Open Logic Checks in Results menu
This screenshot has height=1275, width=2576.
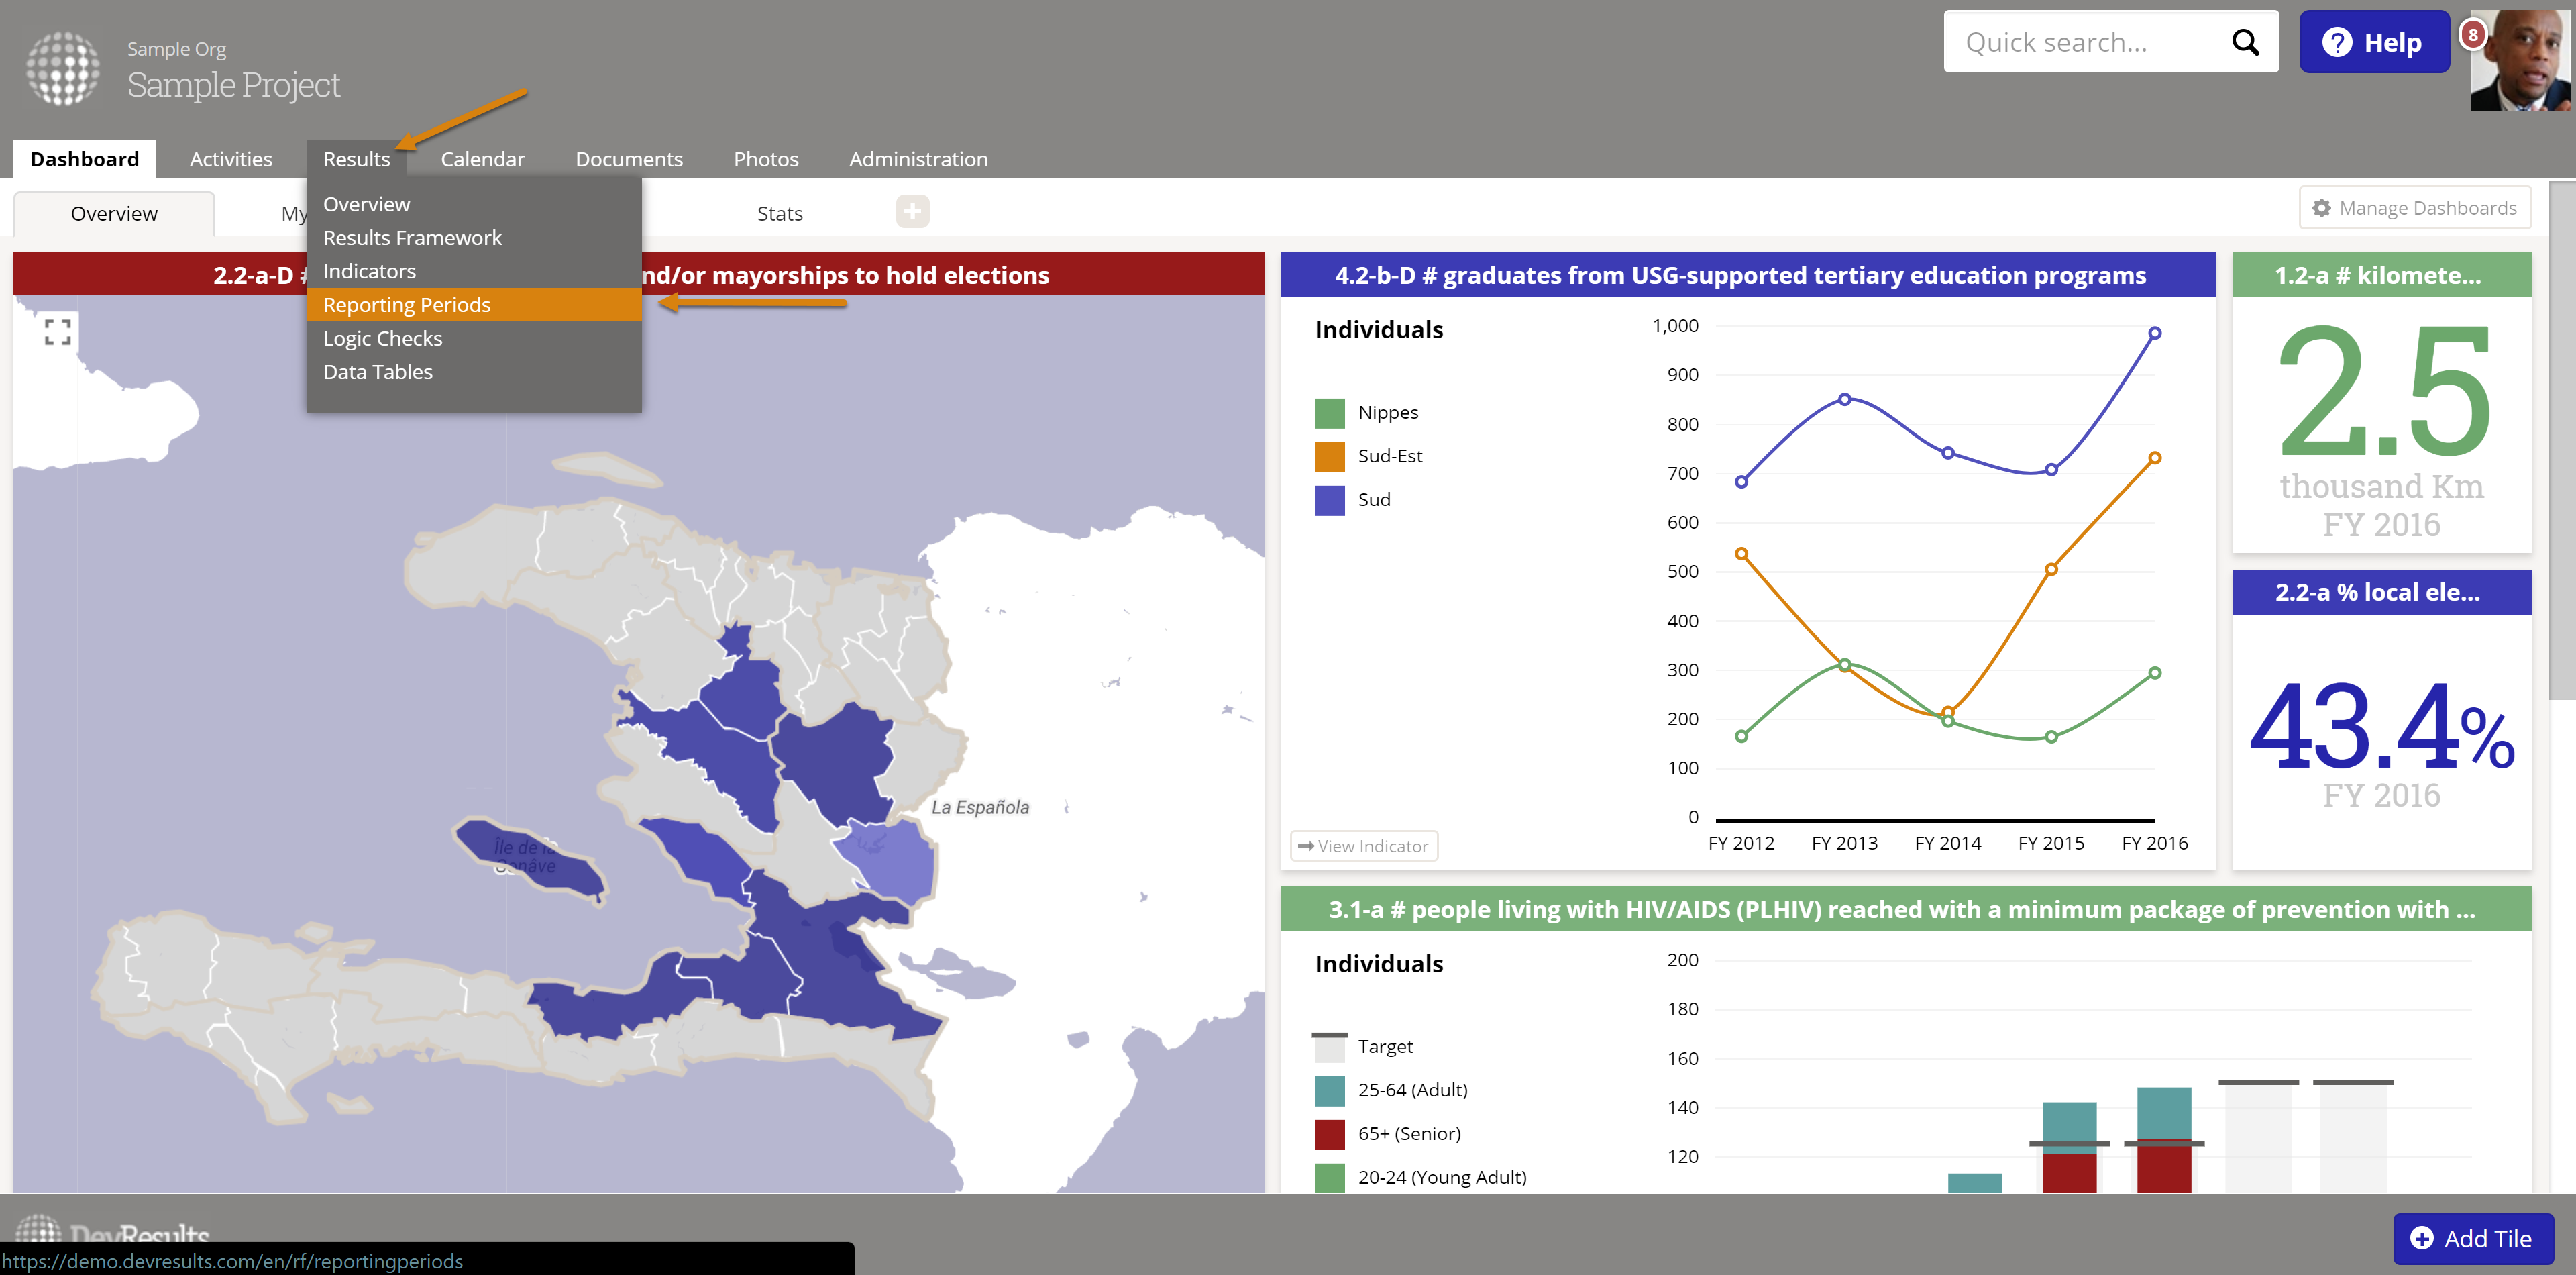382,338
